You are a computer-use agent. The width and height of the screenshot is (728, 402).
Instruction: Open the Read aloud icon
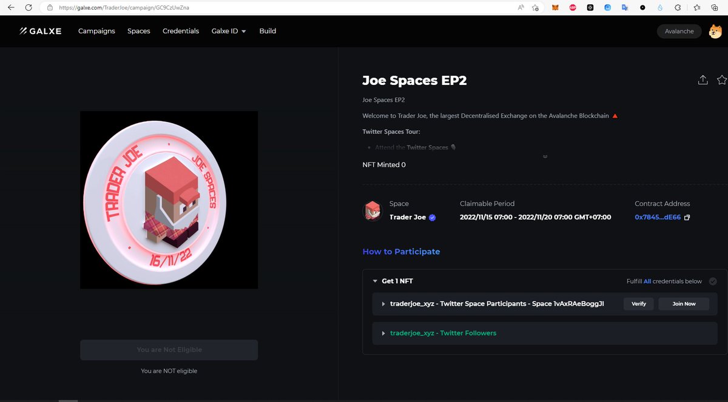tap(521, 7)
